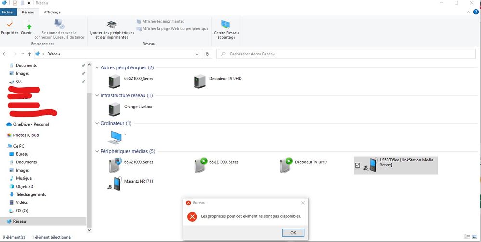Collapse the Autres périphériques group

(x=97, y=68)
